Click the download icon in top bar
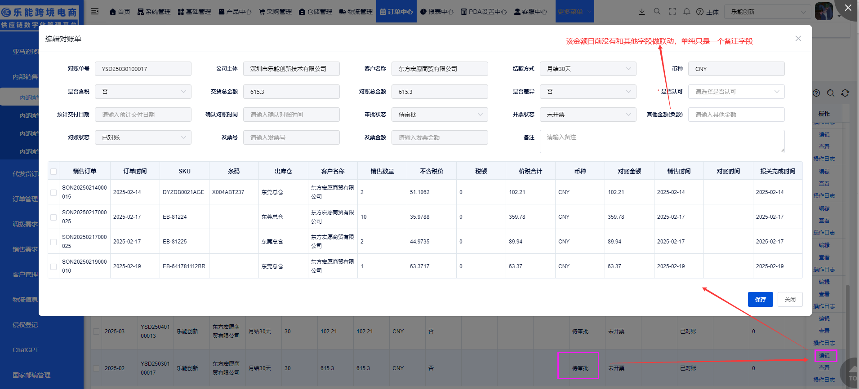Screen dimensions: 859x389 pyautogui.click(x=642, y=12)
